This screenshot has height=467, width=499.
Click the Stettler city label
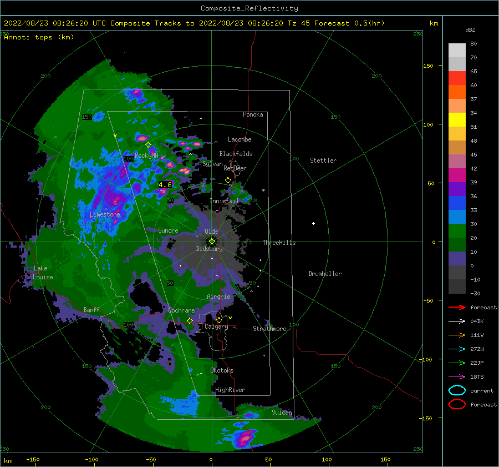point(323,160)
